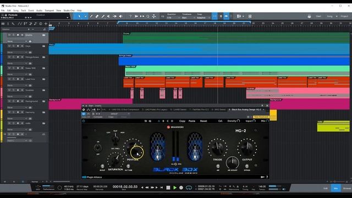Click the question mark help tool
The image size is (352, 198).
(130, 16)
